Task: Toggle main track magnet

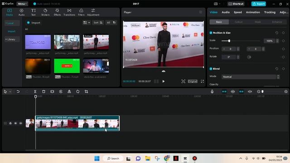Action: [x=224, y=91]
